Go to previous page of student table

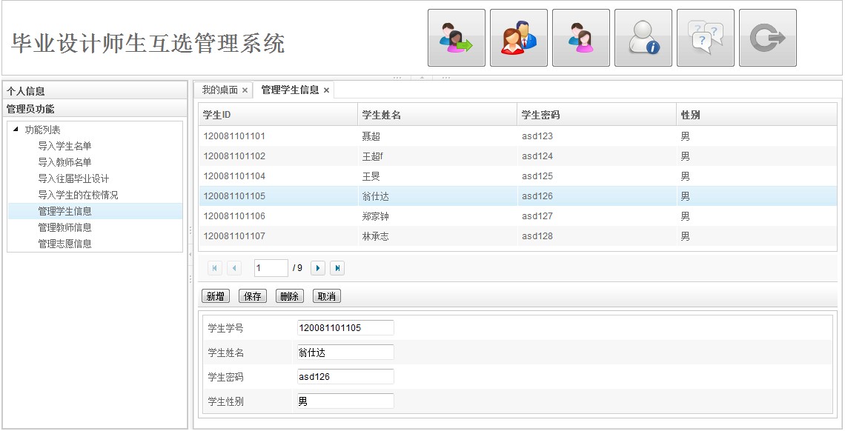(x=234, y=268)
